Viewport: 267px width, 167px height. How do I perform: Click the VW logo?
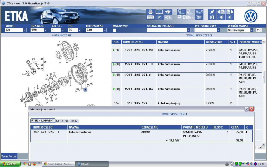tap(251, 16)
